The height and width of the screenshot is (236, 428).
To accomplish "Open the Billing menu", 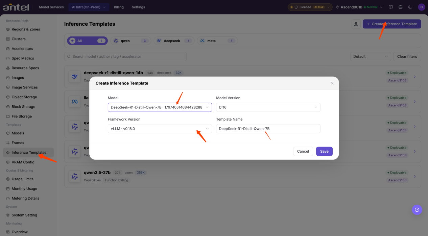I will (119, 7).
